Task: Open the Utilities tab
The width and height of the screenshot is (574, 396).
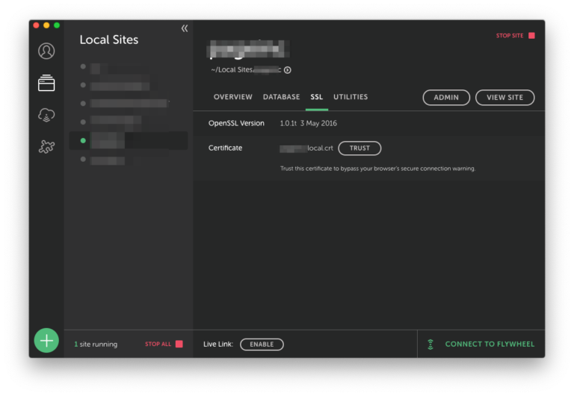Action: (x=351, y=97)
